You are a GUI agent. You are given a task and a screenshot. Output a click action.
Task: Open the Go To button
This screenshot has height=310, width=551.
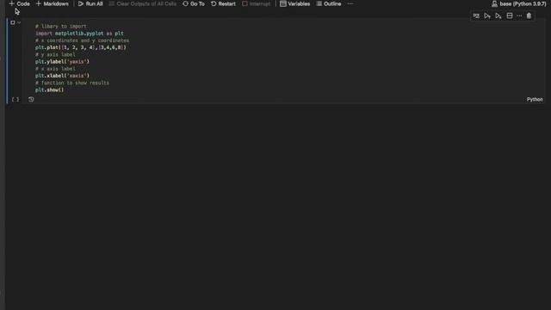pos(194,3)
